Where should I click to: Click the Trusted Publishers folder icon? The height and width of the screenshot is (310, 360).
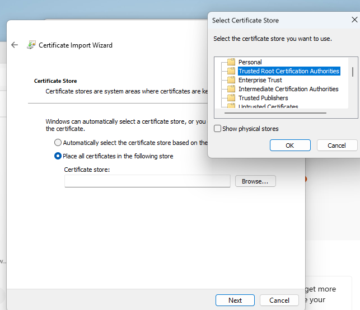click(x=231, y=98)
